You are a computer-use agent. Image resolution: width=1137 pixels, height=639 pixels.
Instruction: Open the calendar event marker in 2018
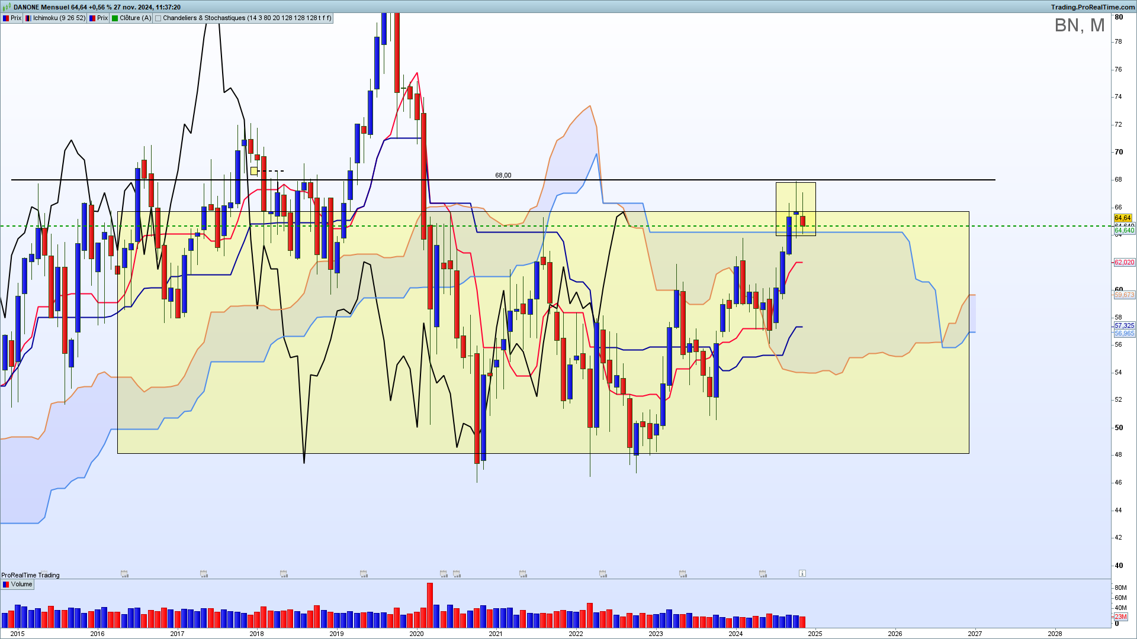[284, 573]
